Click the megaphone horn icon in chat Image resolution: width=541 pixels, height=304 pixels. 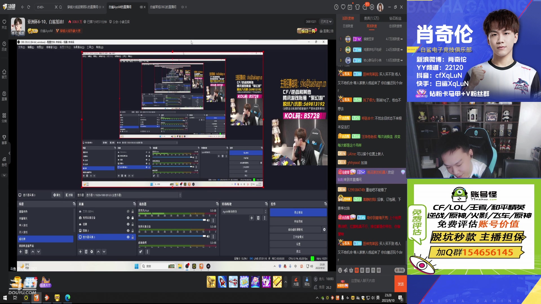coord(346,270)
